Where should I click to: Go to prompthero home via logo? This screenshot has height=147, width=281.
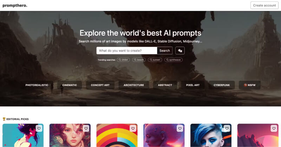click(x=15, y=5)
